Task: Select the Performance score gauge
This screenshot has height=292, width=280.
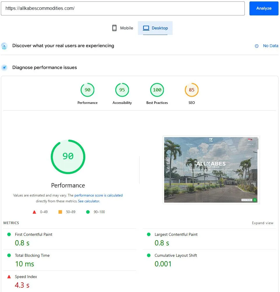Action: (87, 90)
